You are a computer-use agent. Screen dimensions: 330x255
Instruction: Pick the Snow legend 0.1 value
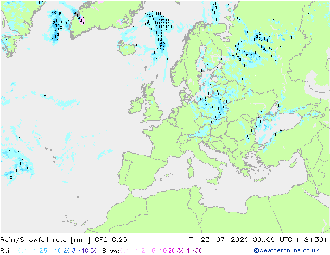[x=124, y=251]
